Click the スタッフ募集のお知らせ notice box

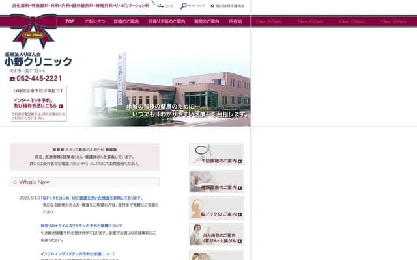85,157
